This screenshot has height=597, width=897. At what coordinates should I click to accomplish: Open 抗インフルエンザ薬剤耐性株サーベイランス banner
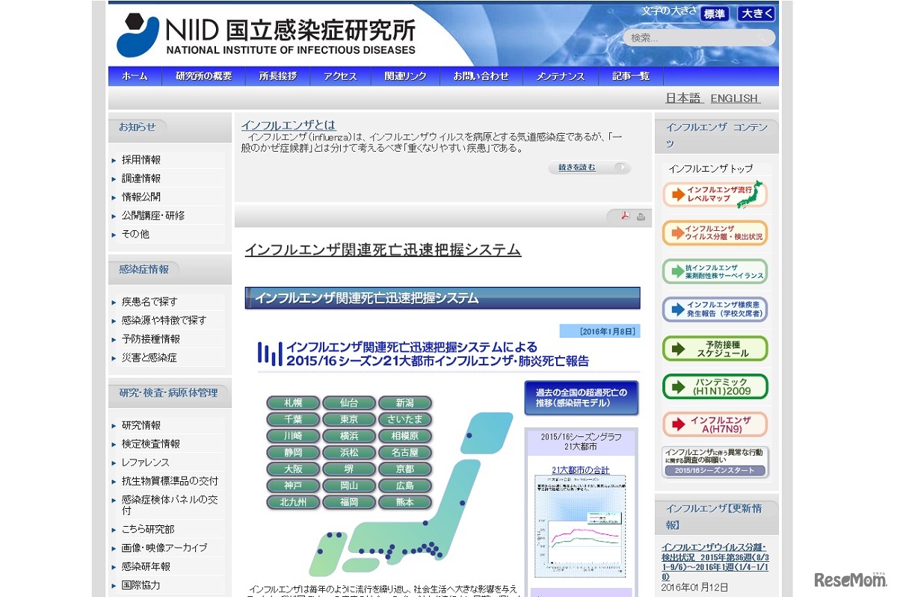715,271
